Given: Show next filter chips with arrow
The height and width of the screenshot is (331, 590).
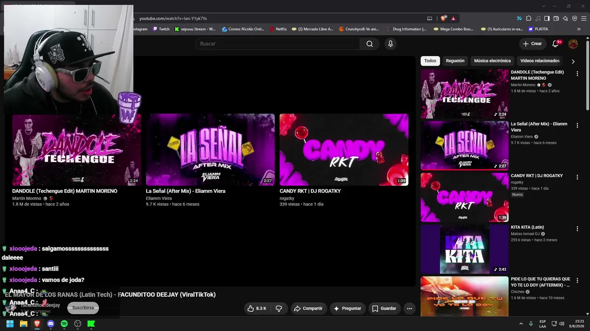Looking at the screenshot, I should tap(573, 61).
